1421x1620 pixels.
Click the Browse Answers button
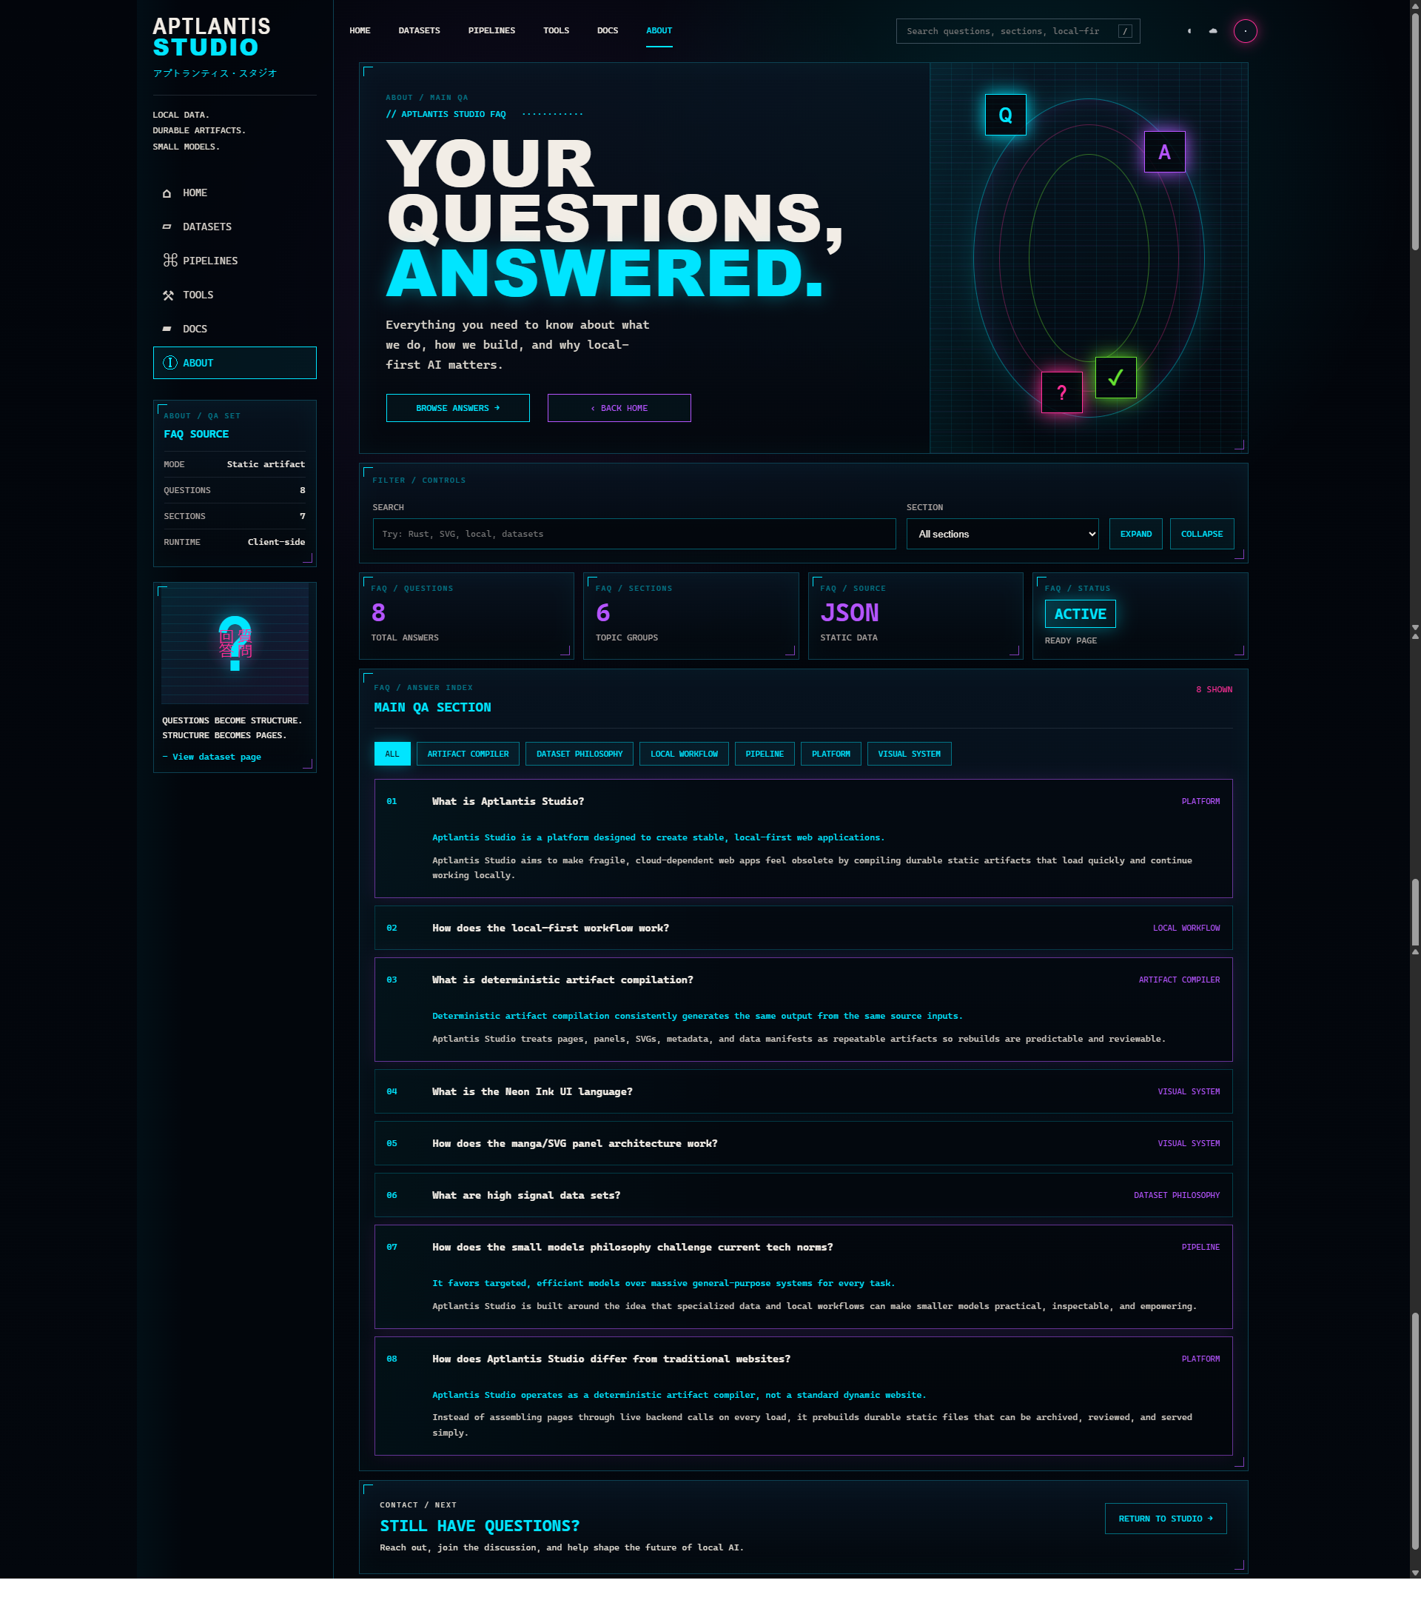coord(458,408)
